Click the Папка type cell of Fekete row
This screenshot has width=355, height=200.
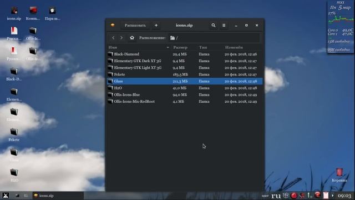[x=204, y=74]
